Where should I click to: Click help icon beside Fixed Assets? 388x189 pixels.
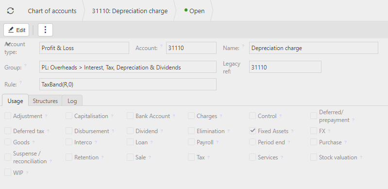pos(292,131)
